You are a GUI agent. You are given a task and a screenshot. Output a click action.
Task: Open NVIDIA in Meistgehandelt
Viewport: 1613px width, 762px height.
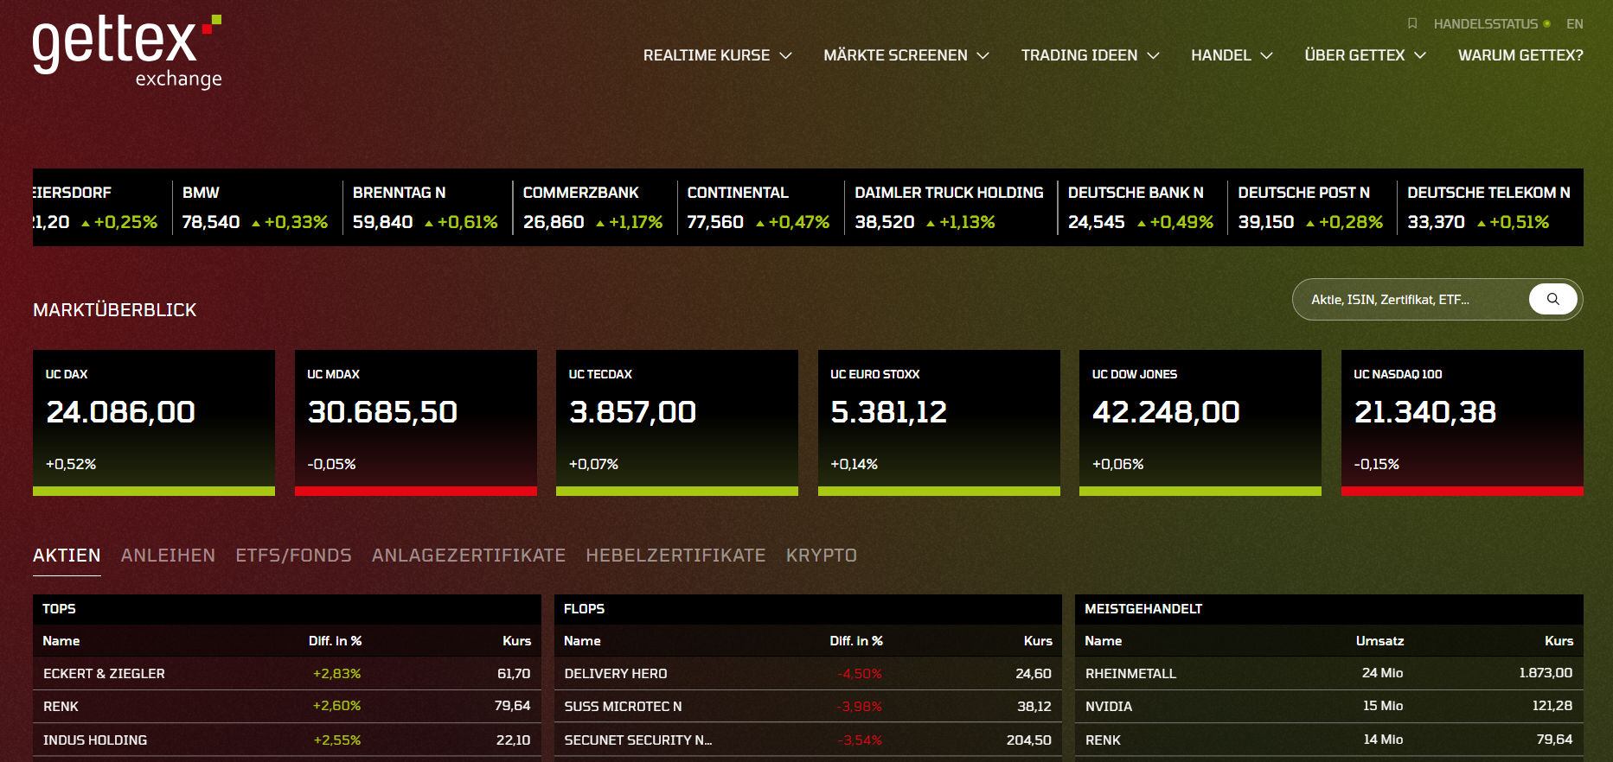click(x=1109, y=707)
